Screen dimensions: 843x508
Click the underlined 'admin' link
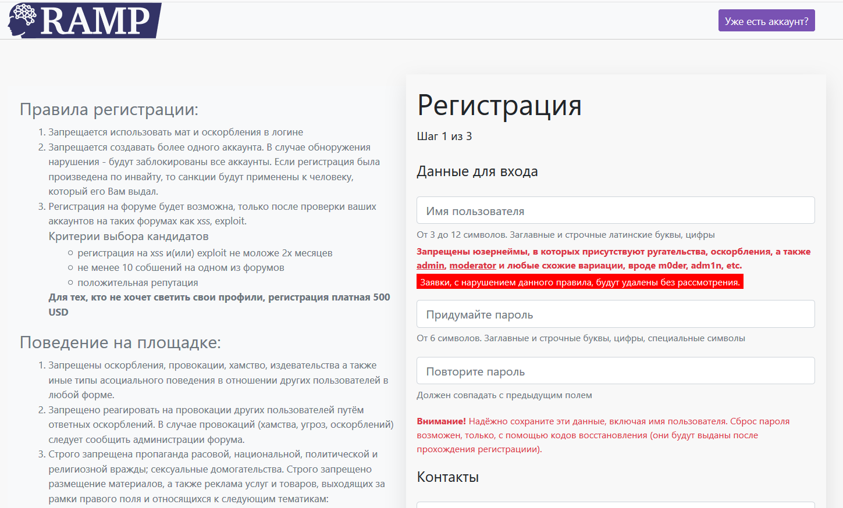tap(431, 266)
